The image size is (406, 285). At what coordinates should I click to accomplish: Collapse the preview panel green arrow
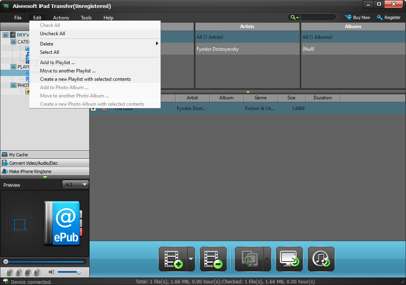point(45,177)
